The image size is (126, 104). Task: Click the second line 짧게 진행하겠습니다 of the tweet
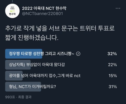click(32, 38)
